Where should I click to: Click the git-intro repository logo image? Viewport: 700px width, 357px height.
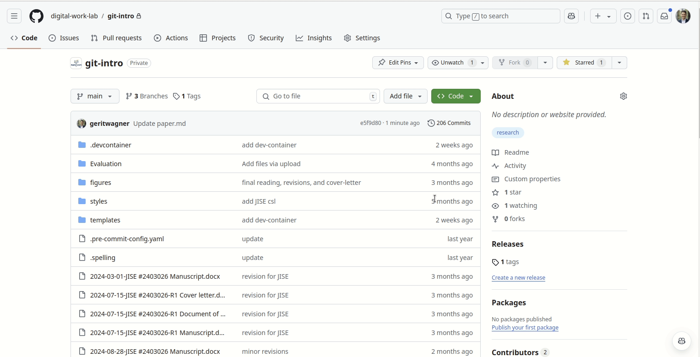(x=76, y=63)
